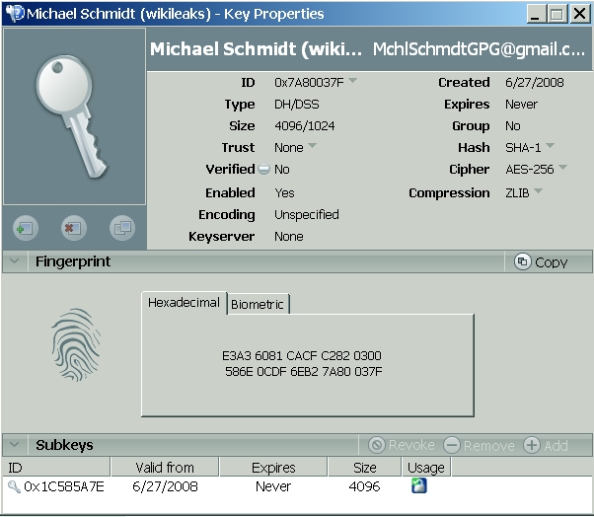Click the subkey encryption usage icon
Viewport: 594px width, 517px height.
pyautogui.click(x=419, y=485)
